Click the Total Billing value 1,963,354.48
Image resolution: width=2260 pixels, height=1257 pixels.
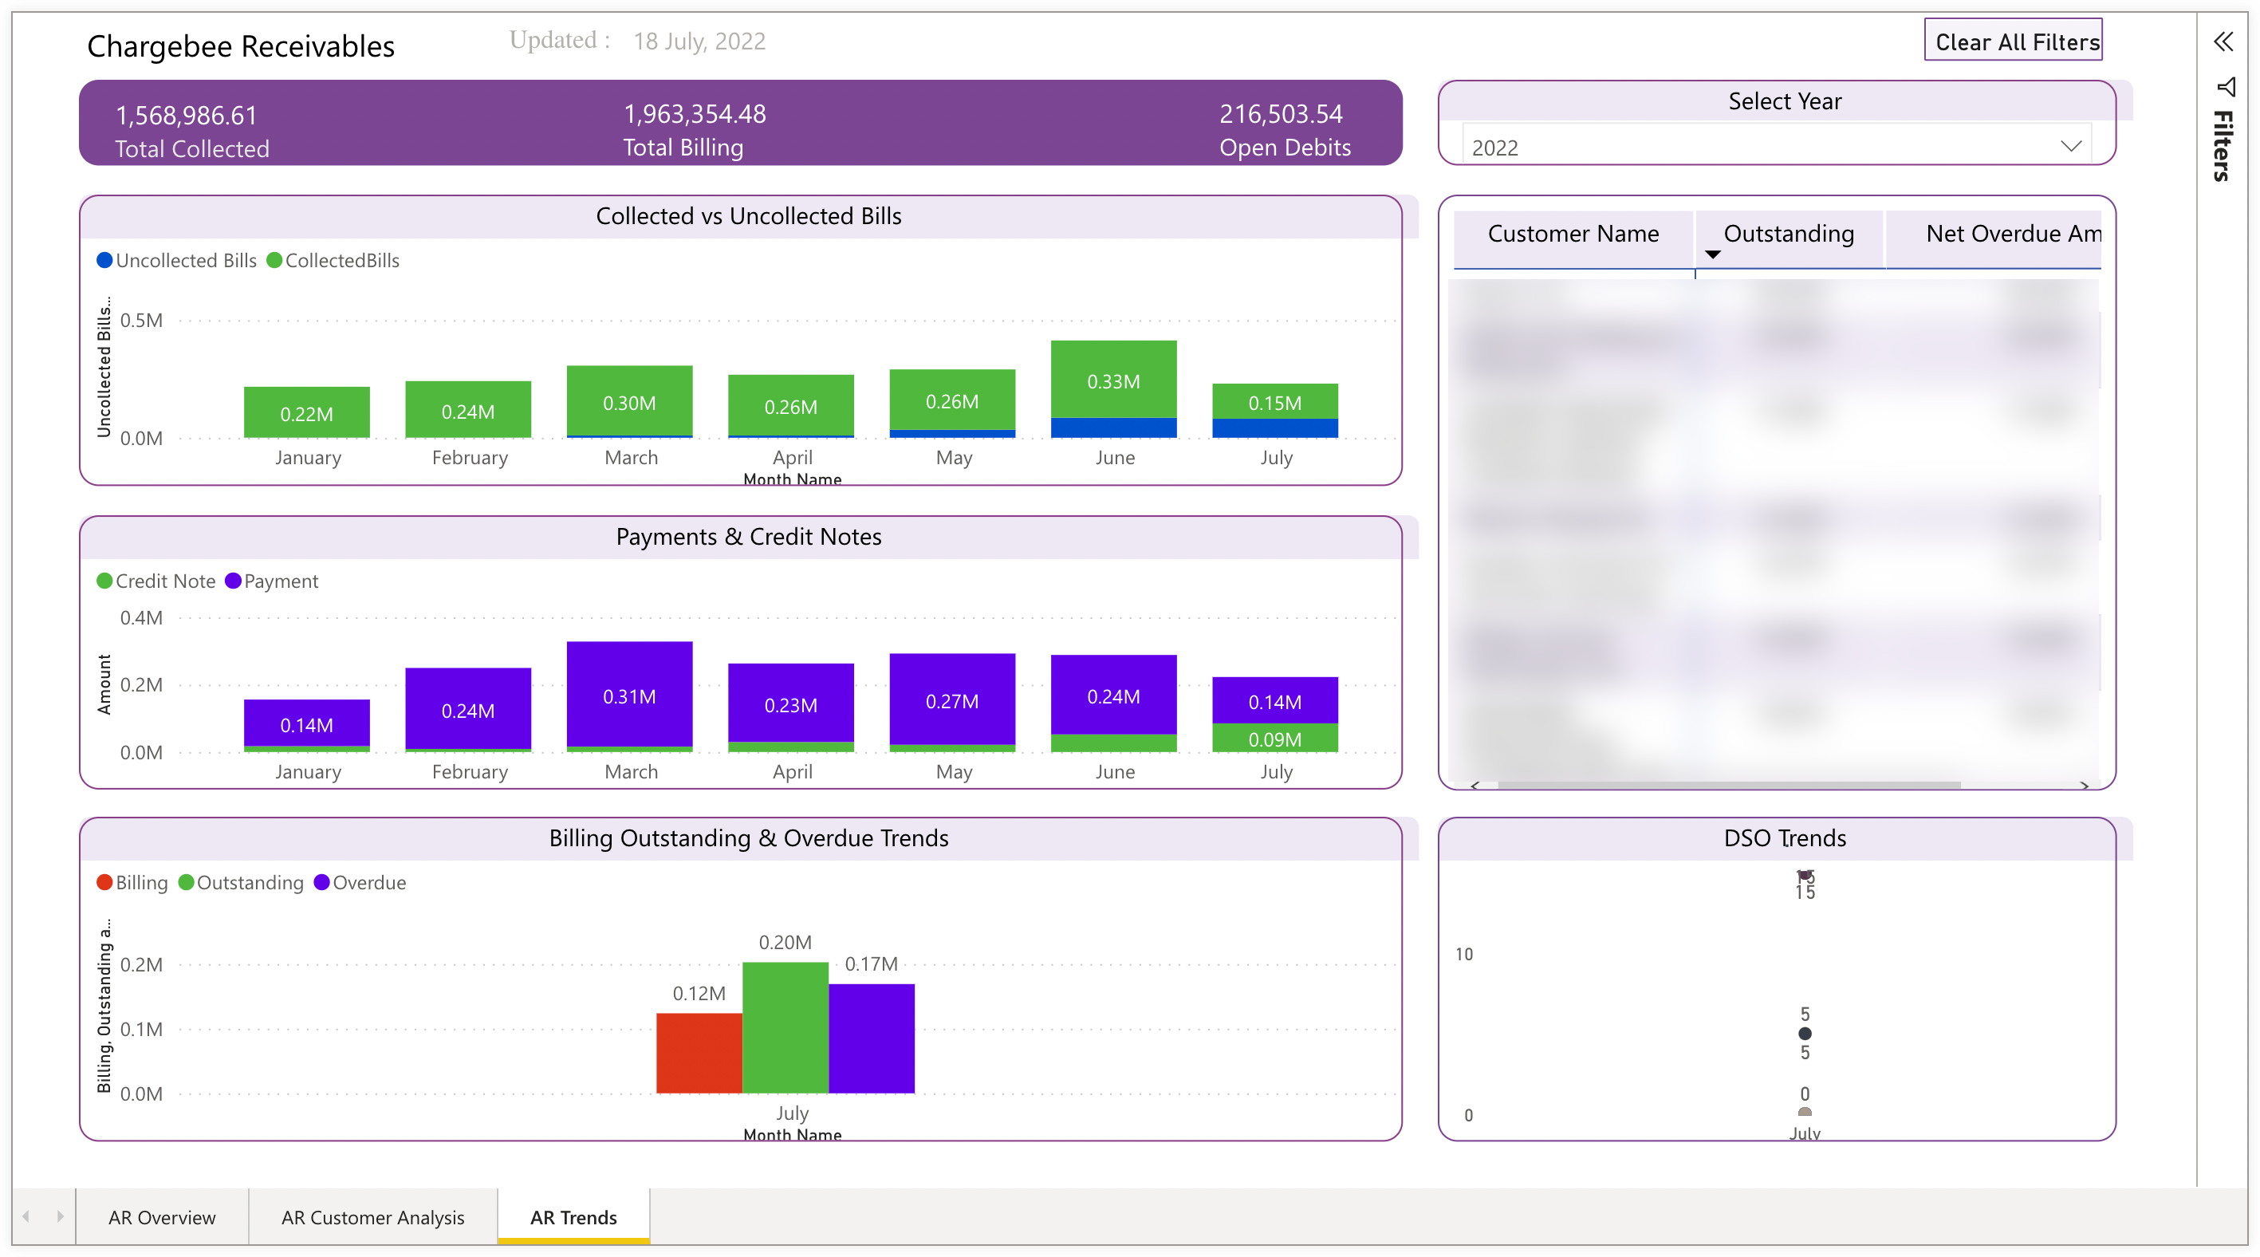[694, 114]
